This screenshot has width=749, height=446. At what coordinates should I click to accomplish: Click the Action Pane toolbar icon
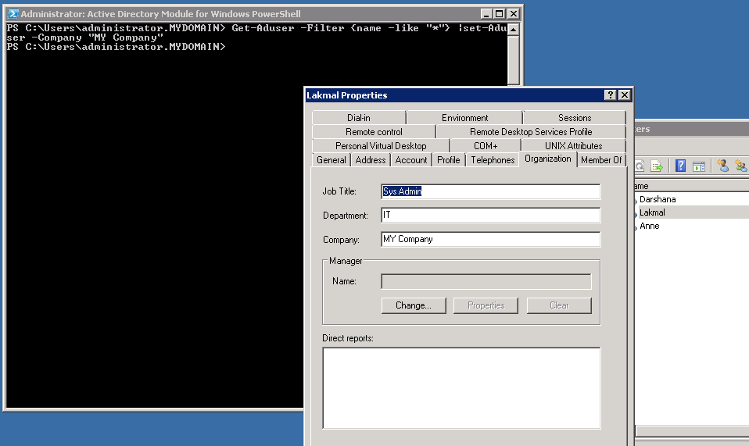(x=699, y=166)
